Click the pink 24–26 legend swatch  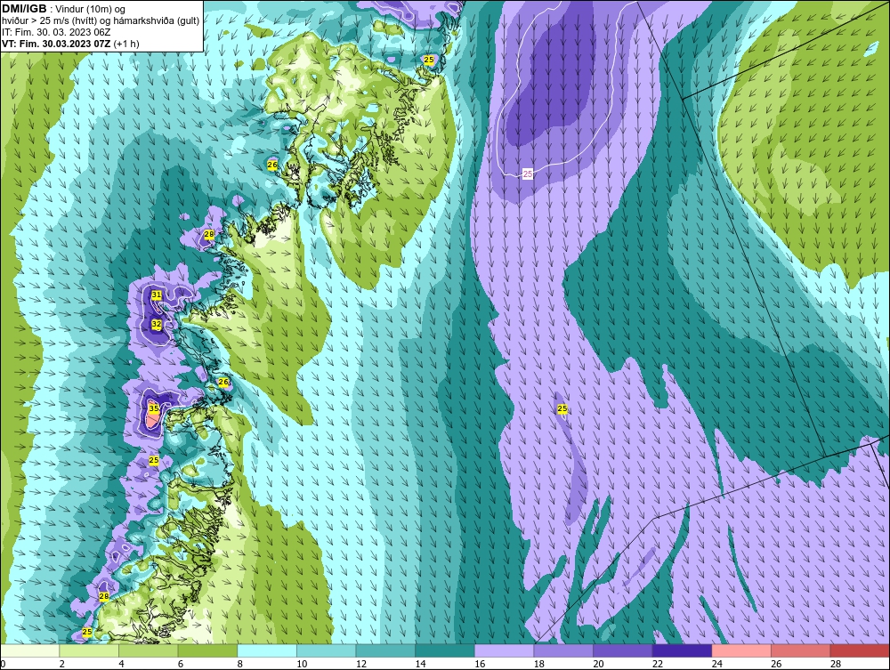pyautogui.click(x=741, y=650)
